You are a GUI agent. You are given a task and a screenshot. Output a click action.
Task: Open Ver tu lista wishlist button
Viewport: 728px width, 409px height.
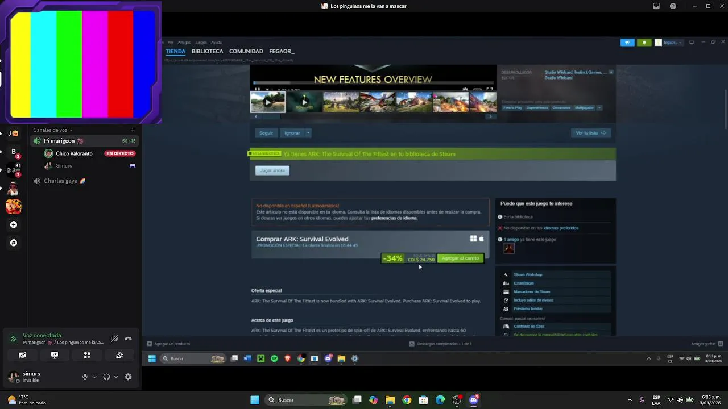pyautogui.click(x=591, y=133)
